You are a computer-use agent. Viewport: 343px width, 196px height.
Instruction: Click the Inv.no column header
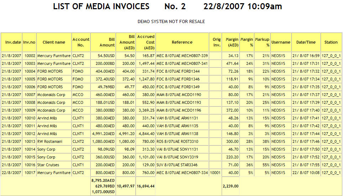[x=29, y=42]
